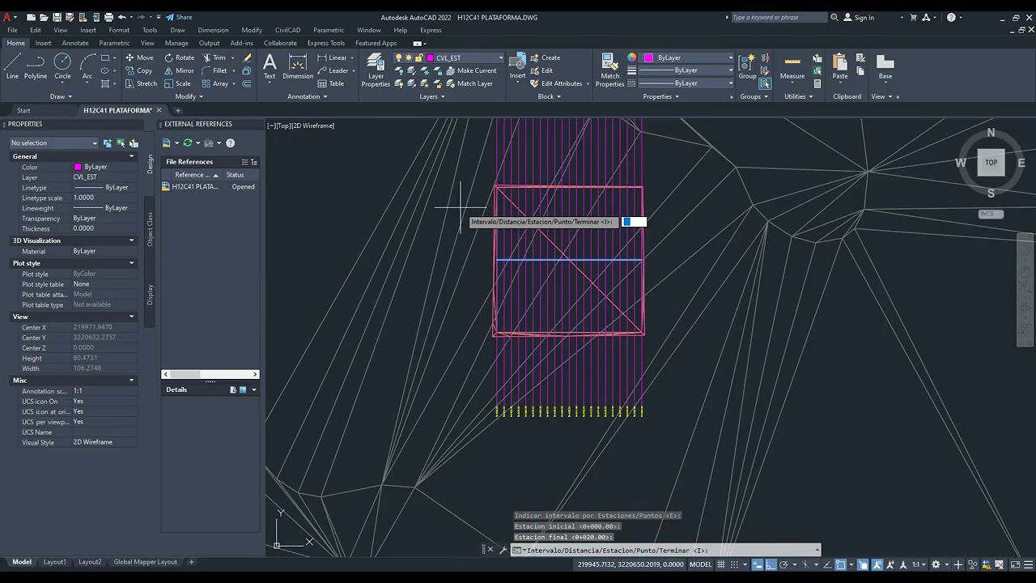Click the Leader annotation button

click(333, 70)
